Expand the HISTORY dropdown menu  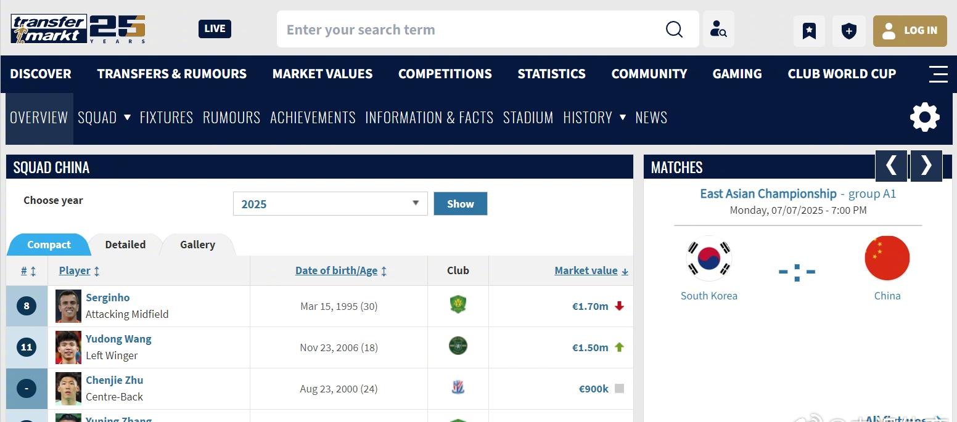(x=594, y=118)
